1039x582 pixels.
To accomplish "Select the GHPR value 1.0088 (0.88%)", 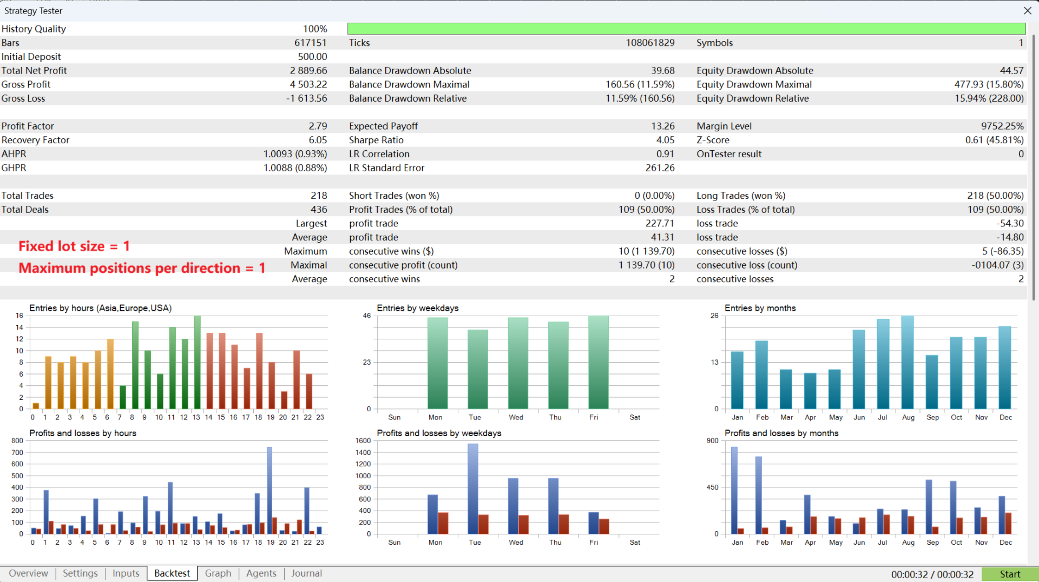I will coord(295,168).
